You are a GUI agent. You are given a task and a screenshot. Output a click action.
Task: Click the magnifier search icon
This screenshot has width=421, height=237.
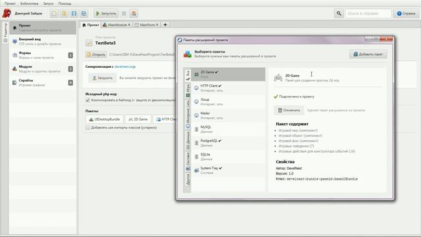[339, 13]
